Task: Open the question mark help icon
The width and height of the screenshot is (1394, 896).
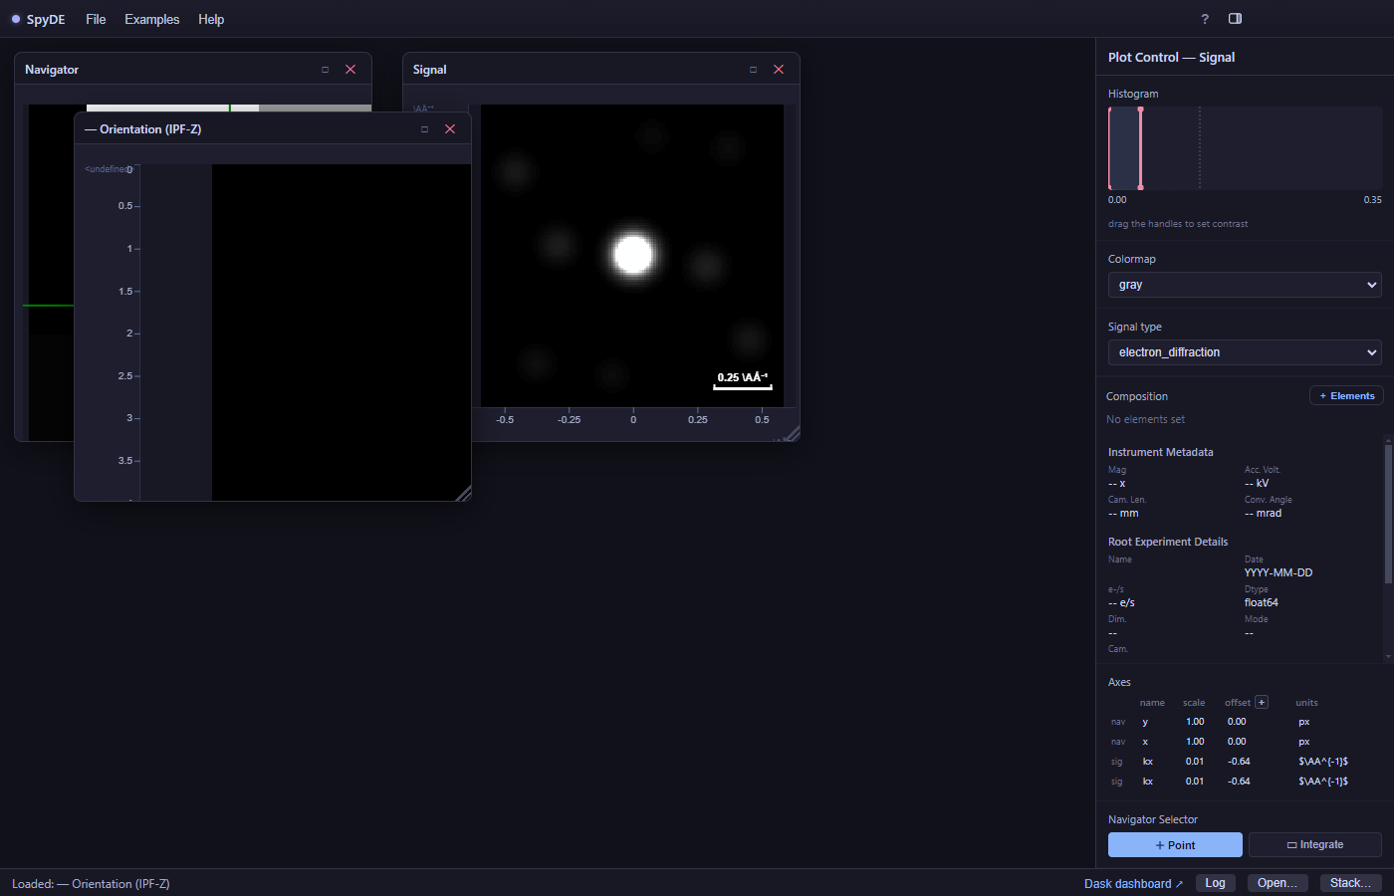Action: pos(1205,19)
